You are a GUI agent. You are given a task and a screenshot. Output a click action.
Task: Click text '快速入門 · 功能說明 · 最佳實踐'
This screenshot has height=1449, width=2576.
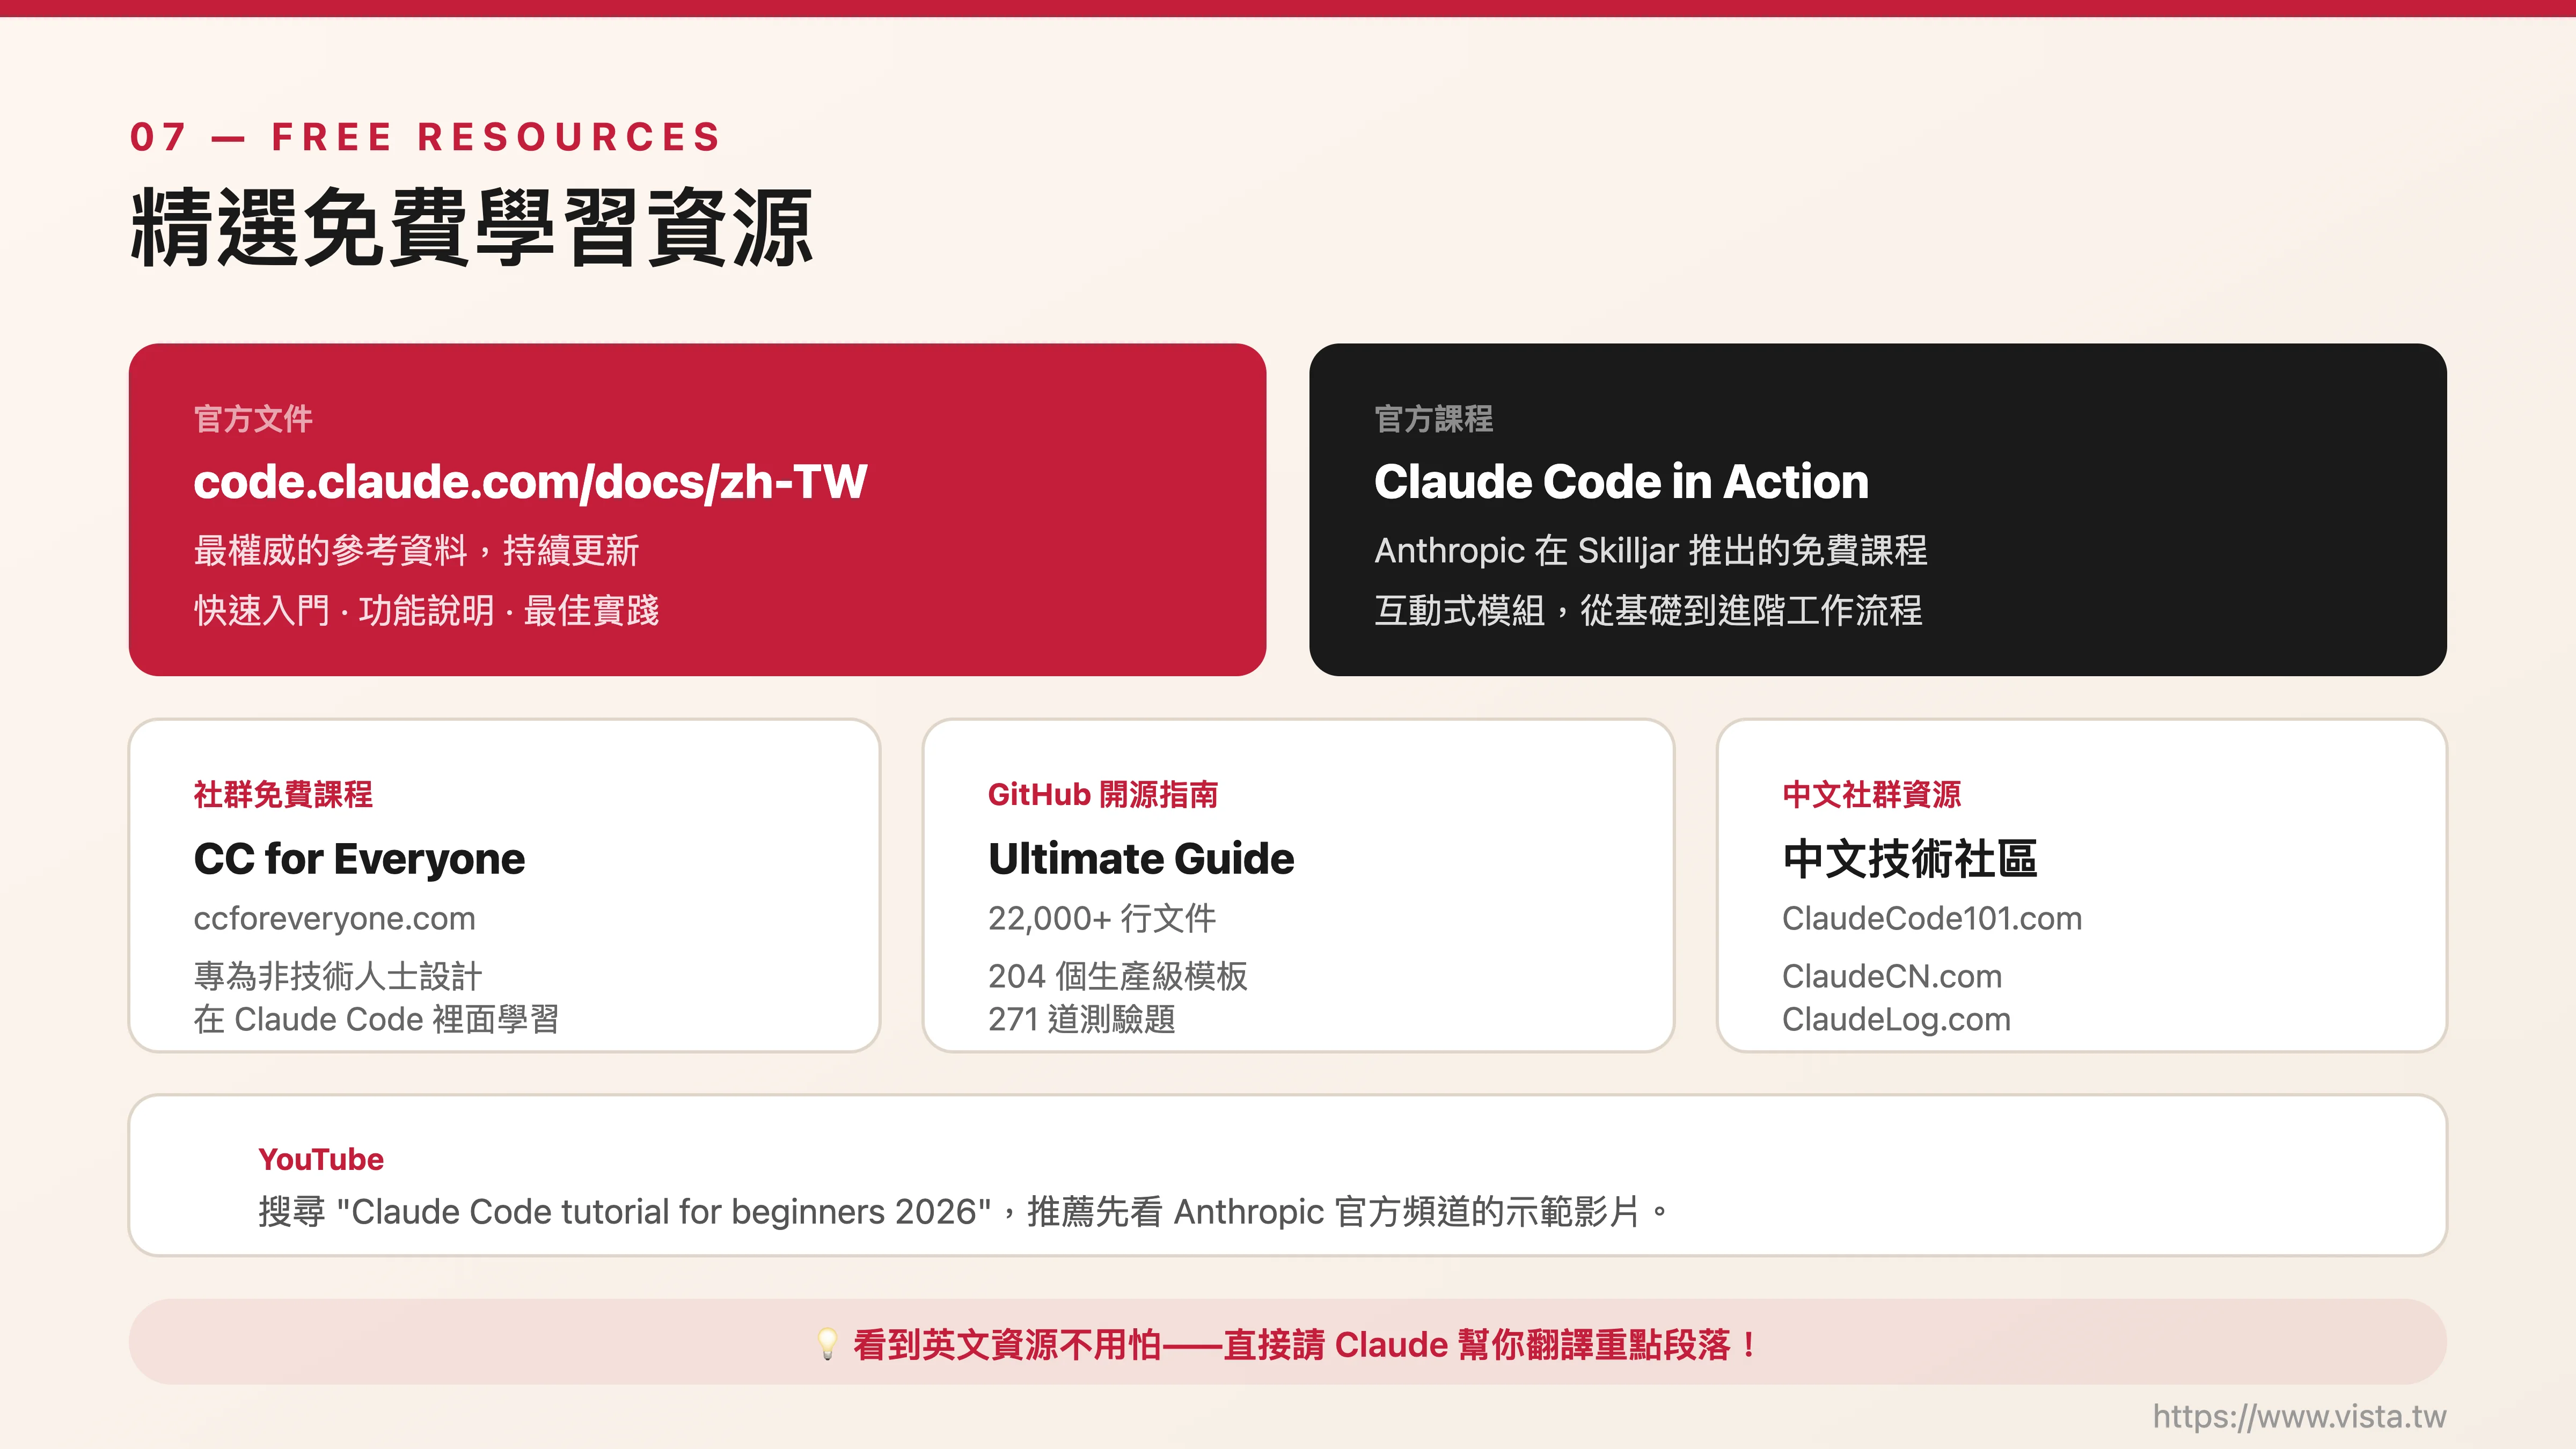pos(426,610)
